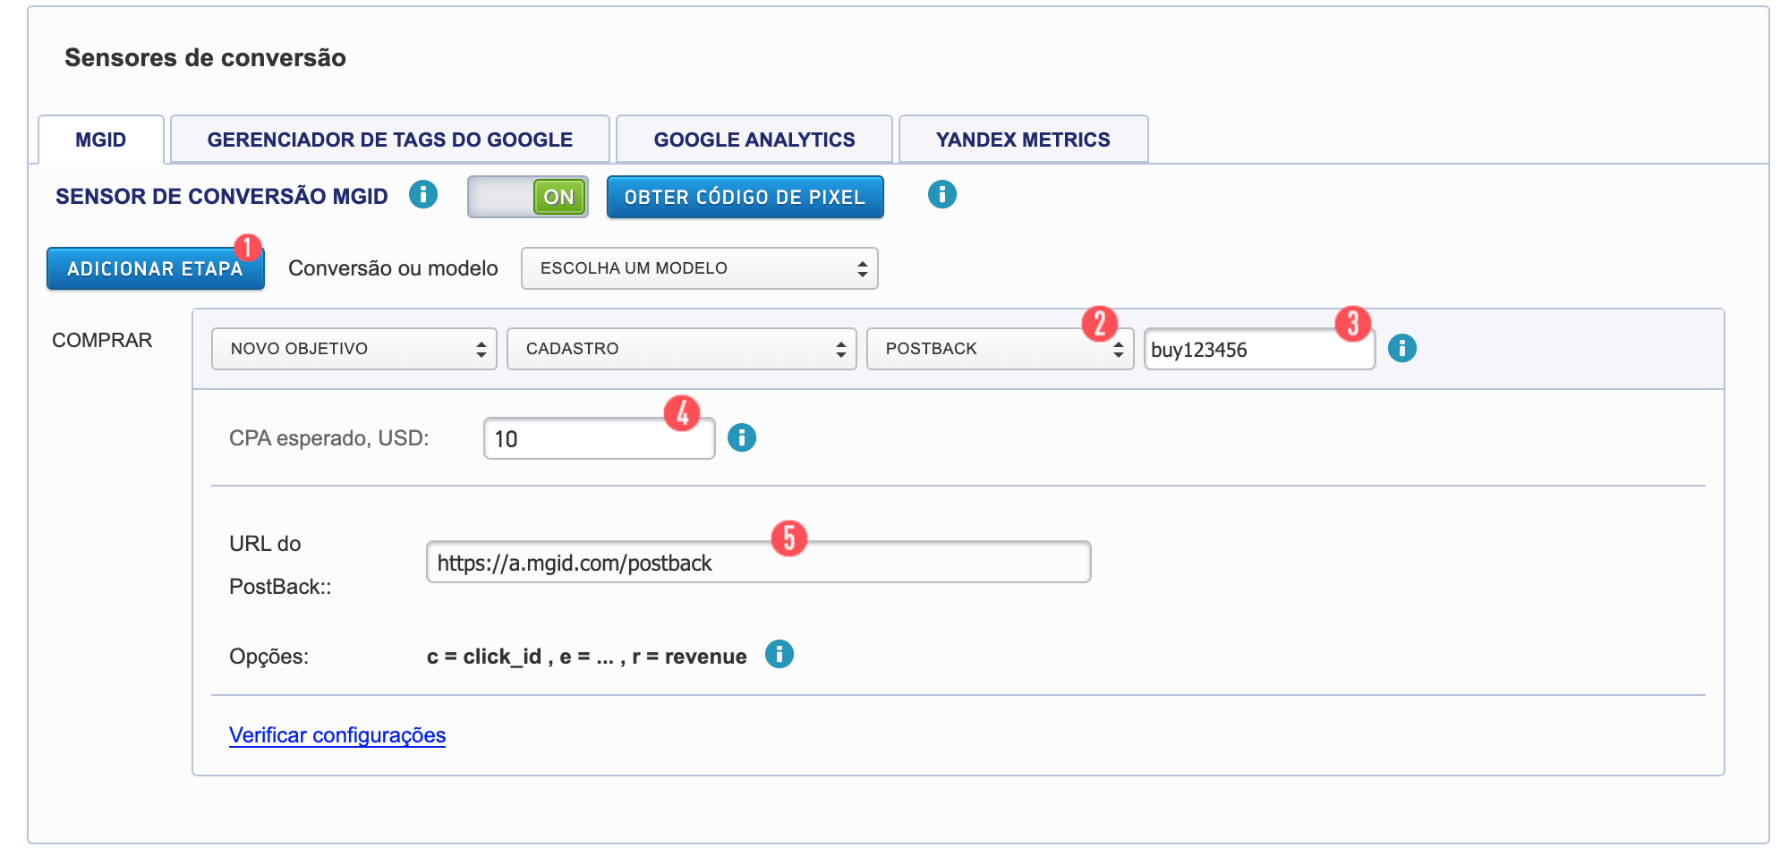Click info icon beside CPA esperado field
This screenshot has width=1780, height=856.
(741, 437)
